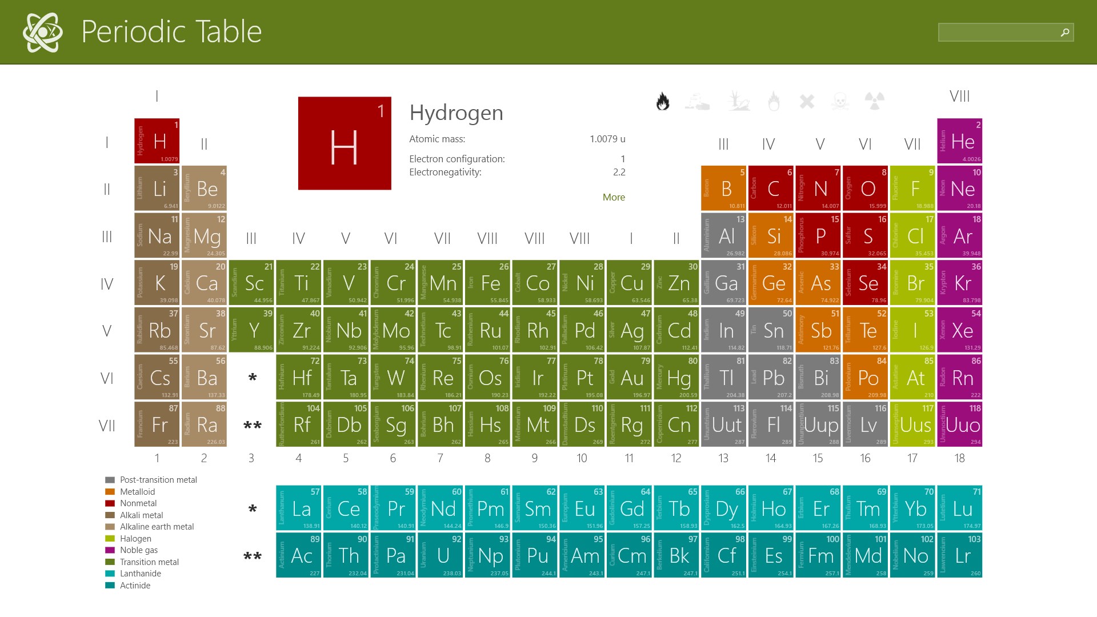
Task: Click the Halogen legend color swatch
Action: (x=110, y=539)
